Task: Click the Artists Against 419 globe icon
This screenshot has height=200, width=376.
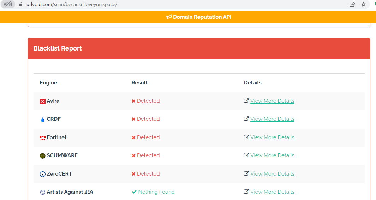Action: click(43, 192)
